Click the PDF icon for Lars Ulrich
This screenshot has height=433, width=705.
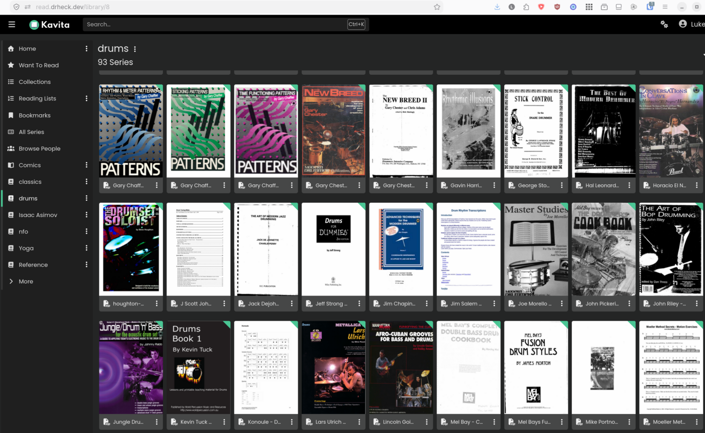coord(309,422)
